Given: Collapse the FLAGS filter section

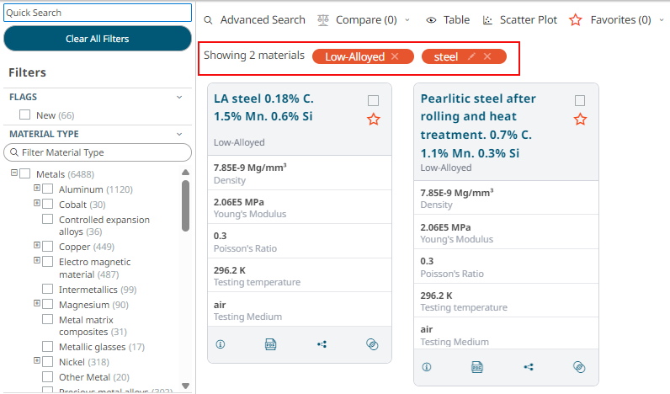Looking at the screenshot, I should [179, 97].
